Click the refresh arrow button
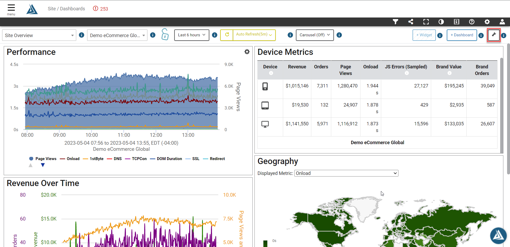 pos(227,35)
